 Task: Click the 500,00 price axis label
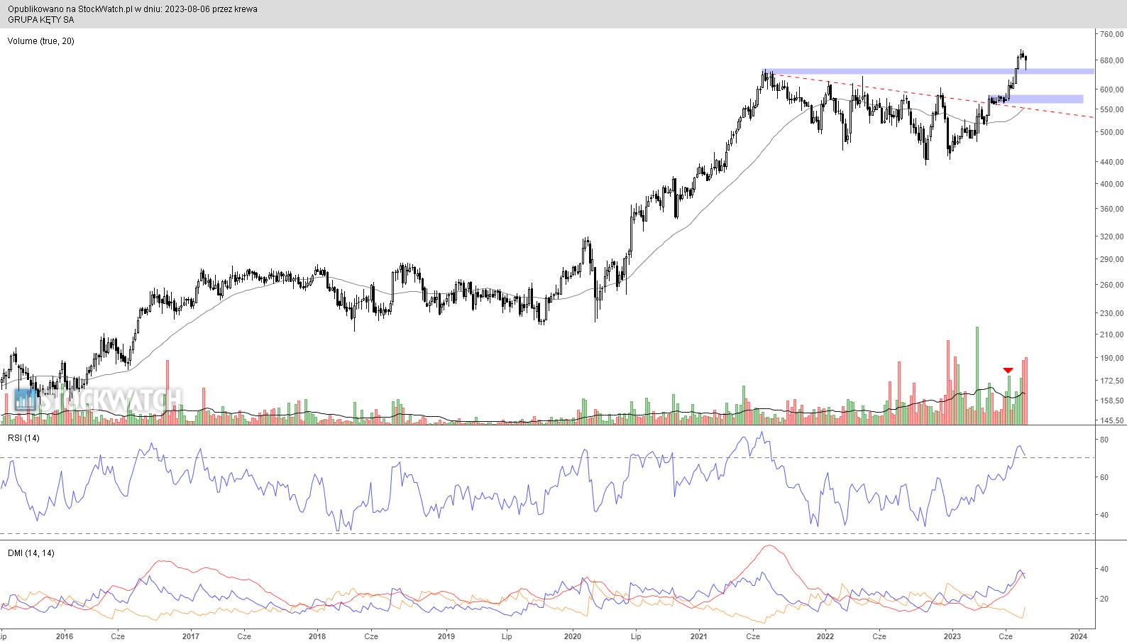pyautogui.click(x=1112, y=133)
